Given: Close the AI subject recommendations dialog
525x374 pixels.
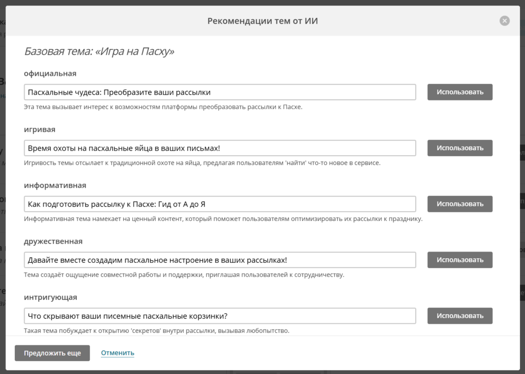Looking at the screenshot, I should tap(504, 21).
